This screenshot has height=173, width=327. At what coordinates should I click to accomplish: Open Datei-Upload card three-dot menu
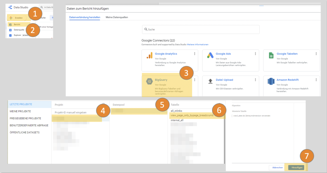pyautogui.click(x=255, y=80)
